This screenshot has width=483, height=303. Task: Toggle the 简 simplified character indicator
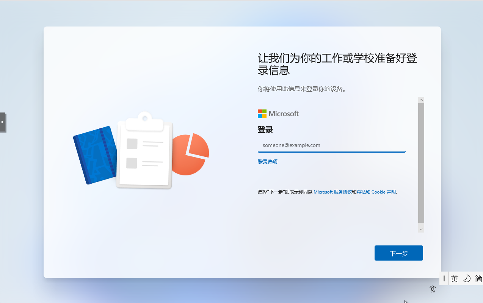(478, 279)
